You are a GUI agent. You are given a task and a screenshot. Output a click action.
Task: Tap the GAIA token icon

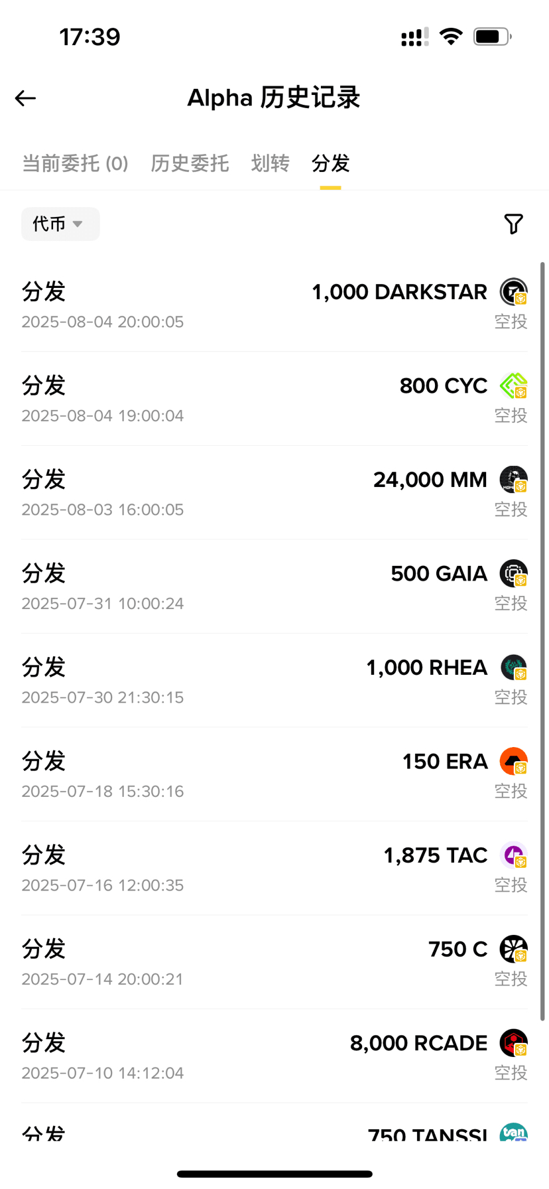tap(513, 574)
